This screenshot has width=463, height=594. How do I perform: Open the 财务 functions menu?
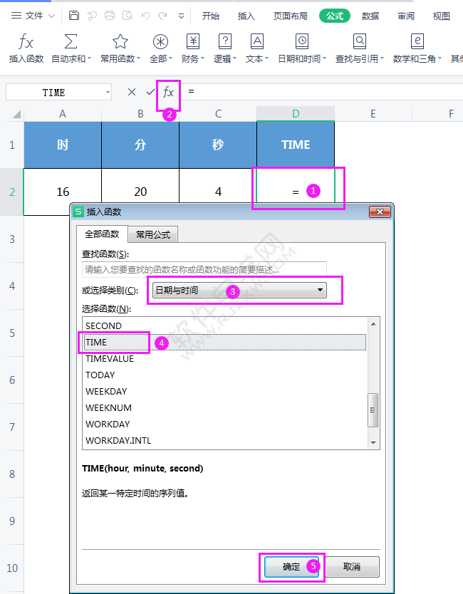(193, 48)
